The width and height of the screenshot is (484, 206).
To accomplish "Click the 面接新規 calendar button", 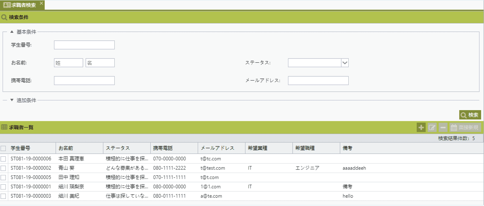I will click(465, 127).
